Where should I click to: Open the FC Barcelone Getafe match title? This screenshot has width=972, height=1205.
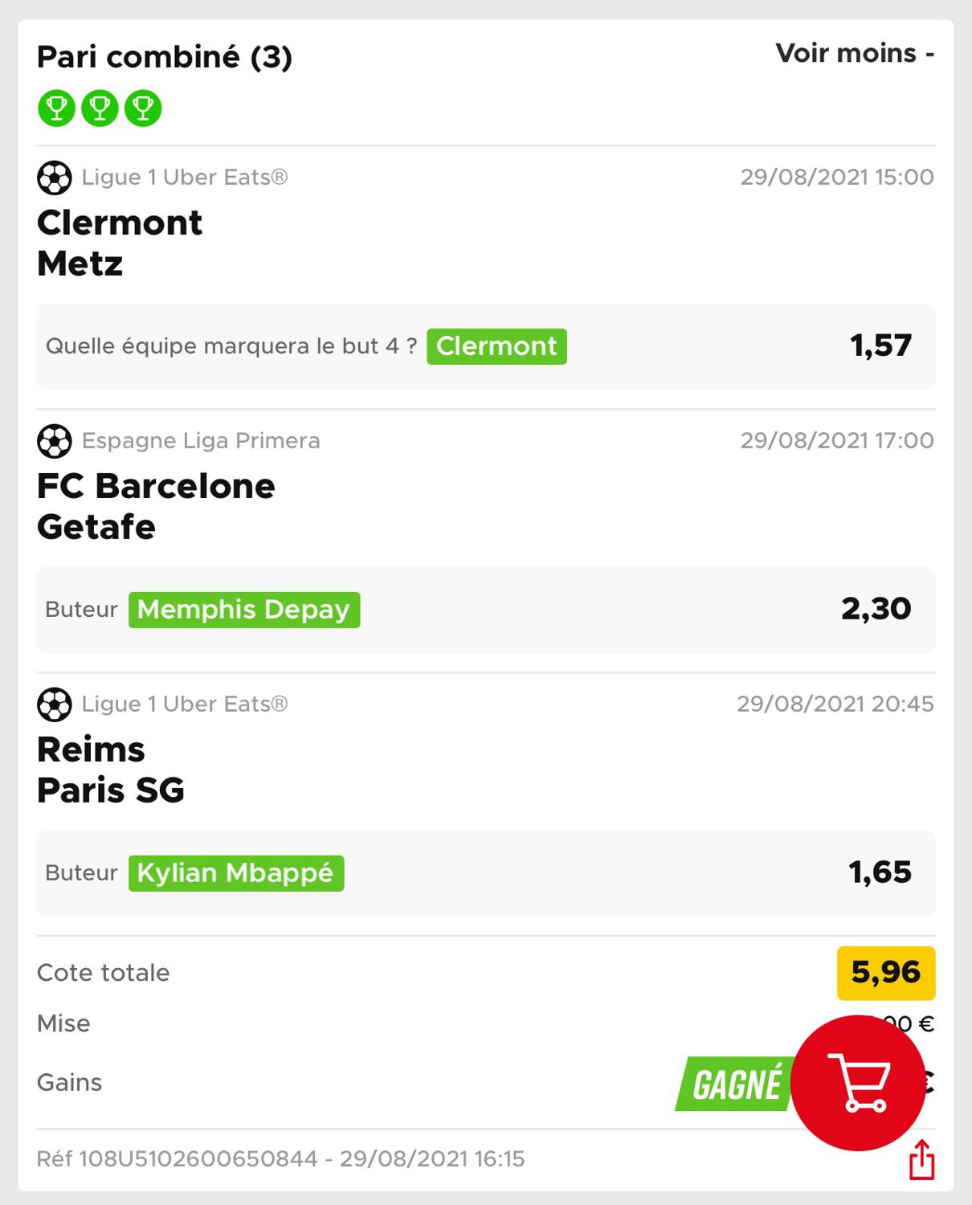tap(156, 507)
